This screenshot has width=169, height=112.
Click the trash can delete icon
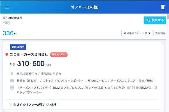[x=163, y=7]
